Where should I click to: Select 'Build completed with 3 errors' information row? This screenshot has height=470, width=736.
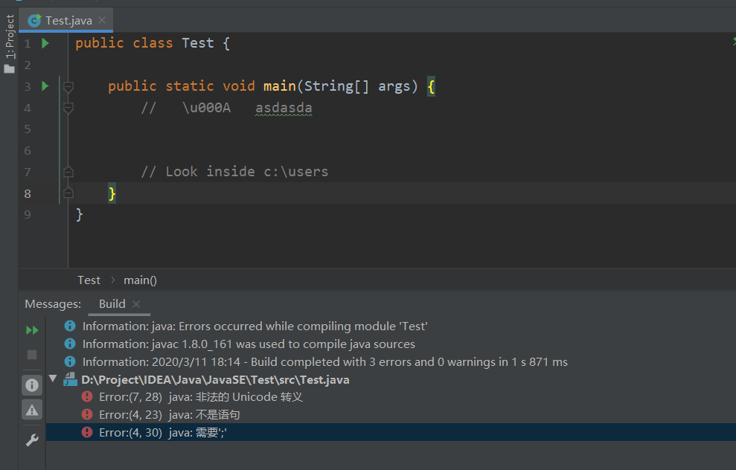tap(324, 361)
